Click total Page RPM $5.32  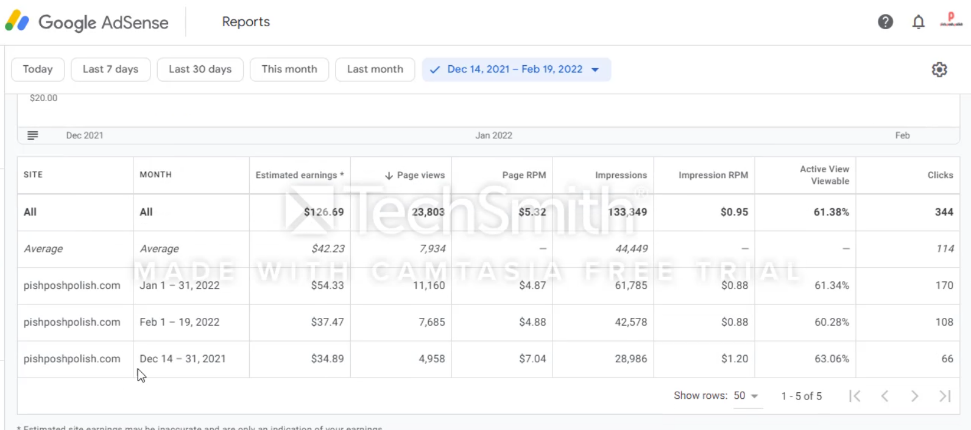click(532, 213)
